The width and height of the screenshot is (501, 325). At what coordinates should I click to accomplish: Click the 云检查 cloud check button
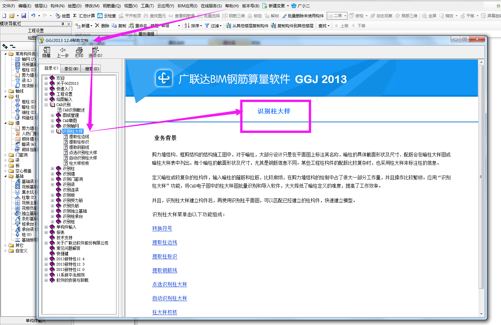(107, 16)
